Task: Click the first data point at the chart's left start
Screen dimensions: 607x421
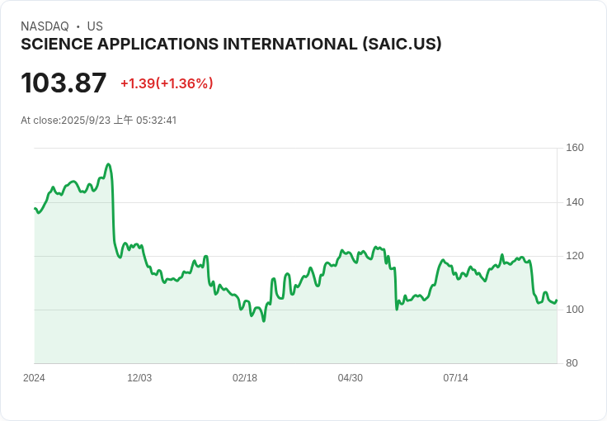Action: (x=35, y=208)
